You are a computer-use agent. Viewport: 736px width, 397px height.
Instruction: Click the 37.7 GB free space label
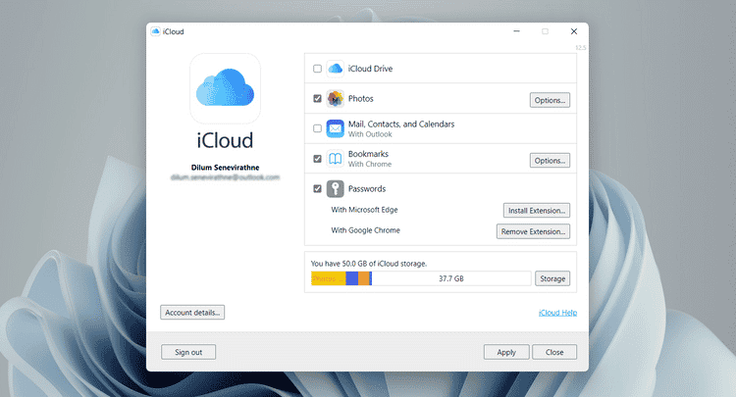tap(451, 278)
